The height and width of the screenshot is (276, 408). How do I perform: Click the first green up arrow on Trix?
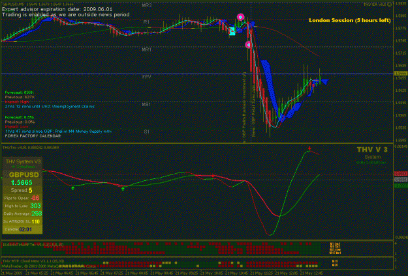[73, 188]
